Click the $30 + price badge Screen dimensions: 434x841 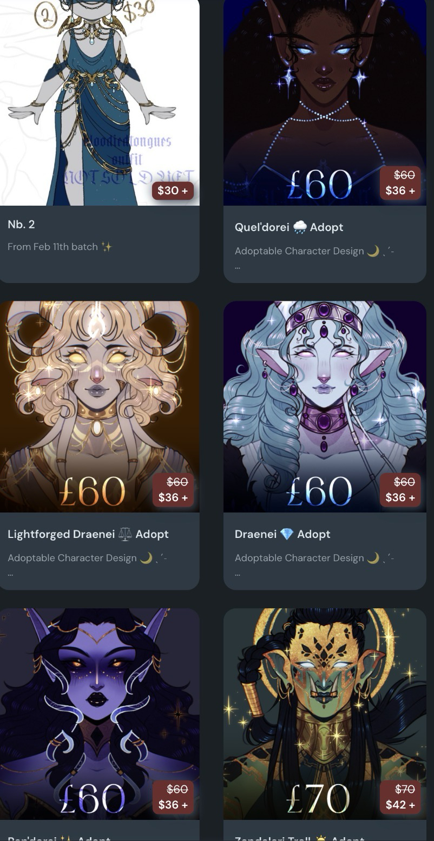[x=173, y=190]
